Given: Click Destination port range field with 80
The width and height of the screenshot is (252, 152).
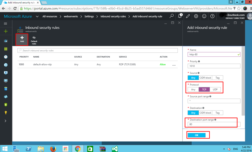Looking at the screenshot, I should (214, 124).
